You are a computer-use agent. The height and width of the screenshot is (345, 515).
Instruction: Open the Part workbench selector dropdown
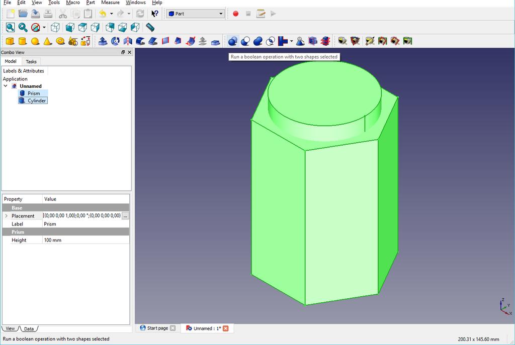(x=196, y=14)
